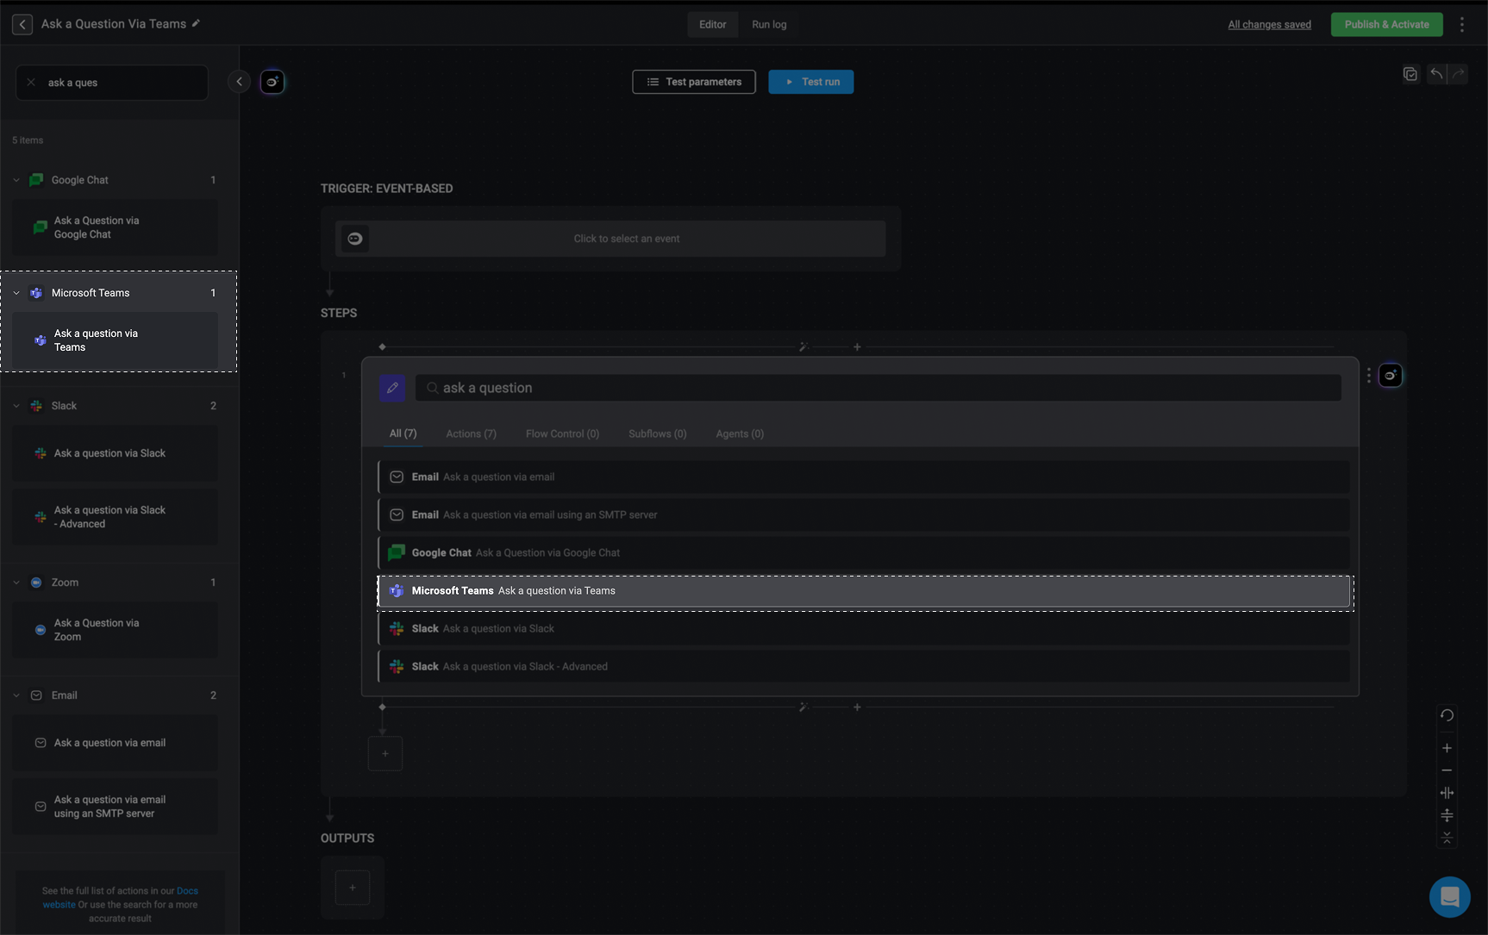Image resolution: width=1488 pixels, height=935 pixels.
Task: Edit the workflow title with pencil icon
Action: tap(197, 23)
